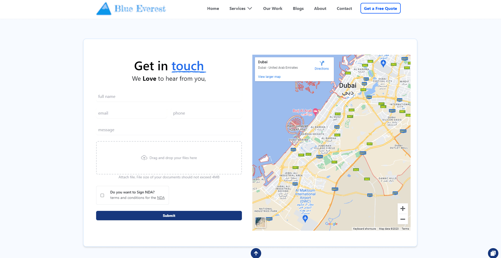Open View larger map link
The image size is (501, 258).
(x=269, y=77)
